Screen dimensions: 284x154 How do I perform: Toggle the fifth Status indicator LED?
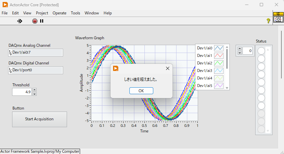pos(261,82)
